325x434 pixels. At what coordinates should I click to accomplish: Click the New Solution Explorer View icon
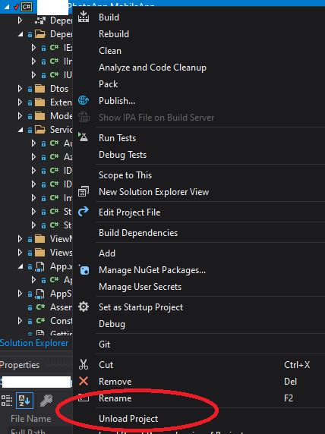[x=84, y=191]
